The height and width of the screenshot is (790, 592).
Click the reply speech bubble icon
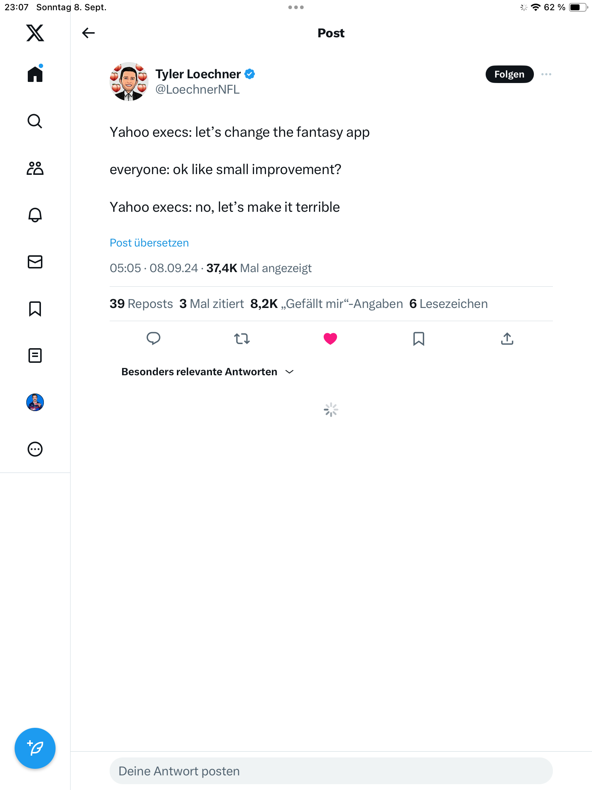tap(153, 339)
